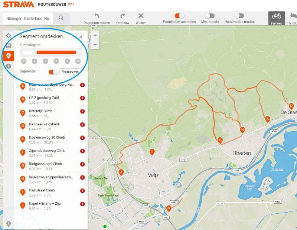Open the route details list icon
The image size is (297, 230).
click(9, 46)
